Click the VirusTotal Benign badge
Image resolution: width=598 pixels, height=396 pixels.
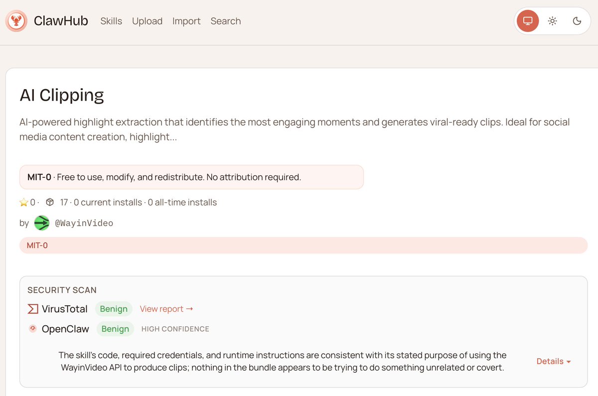click(114, 309)
